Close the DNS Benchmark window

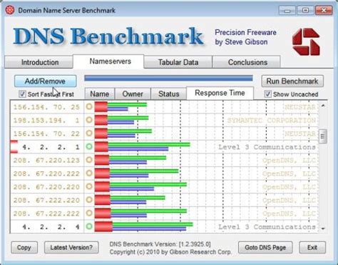coord(324,11)
